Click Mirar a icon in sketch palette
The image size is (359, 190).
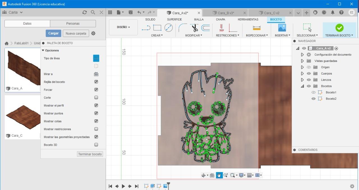96,74
